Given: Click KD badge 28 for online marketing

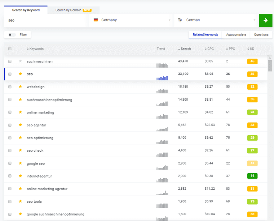Looking at the screenshot, I should pyautogui.click(x=252, y=112).
